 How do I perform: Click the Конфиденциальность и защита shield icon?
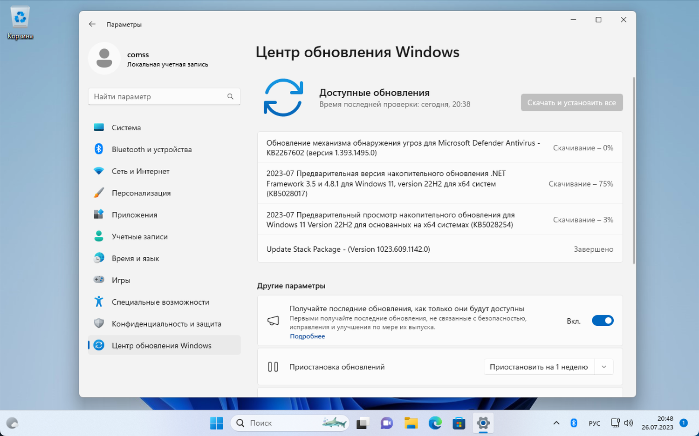(99, 323)
